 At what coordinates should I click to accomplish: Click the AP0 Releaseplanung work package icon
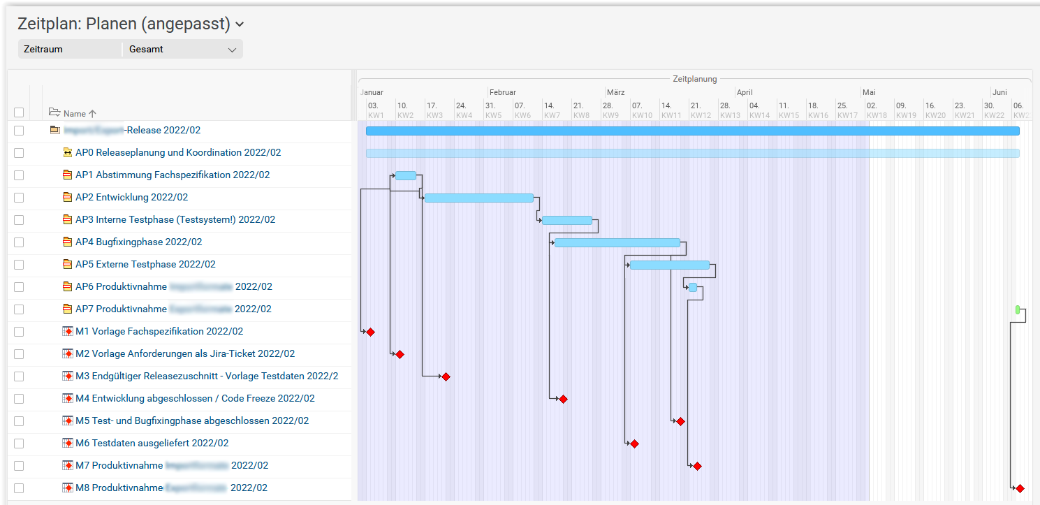(68, 152)
